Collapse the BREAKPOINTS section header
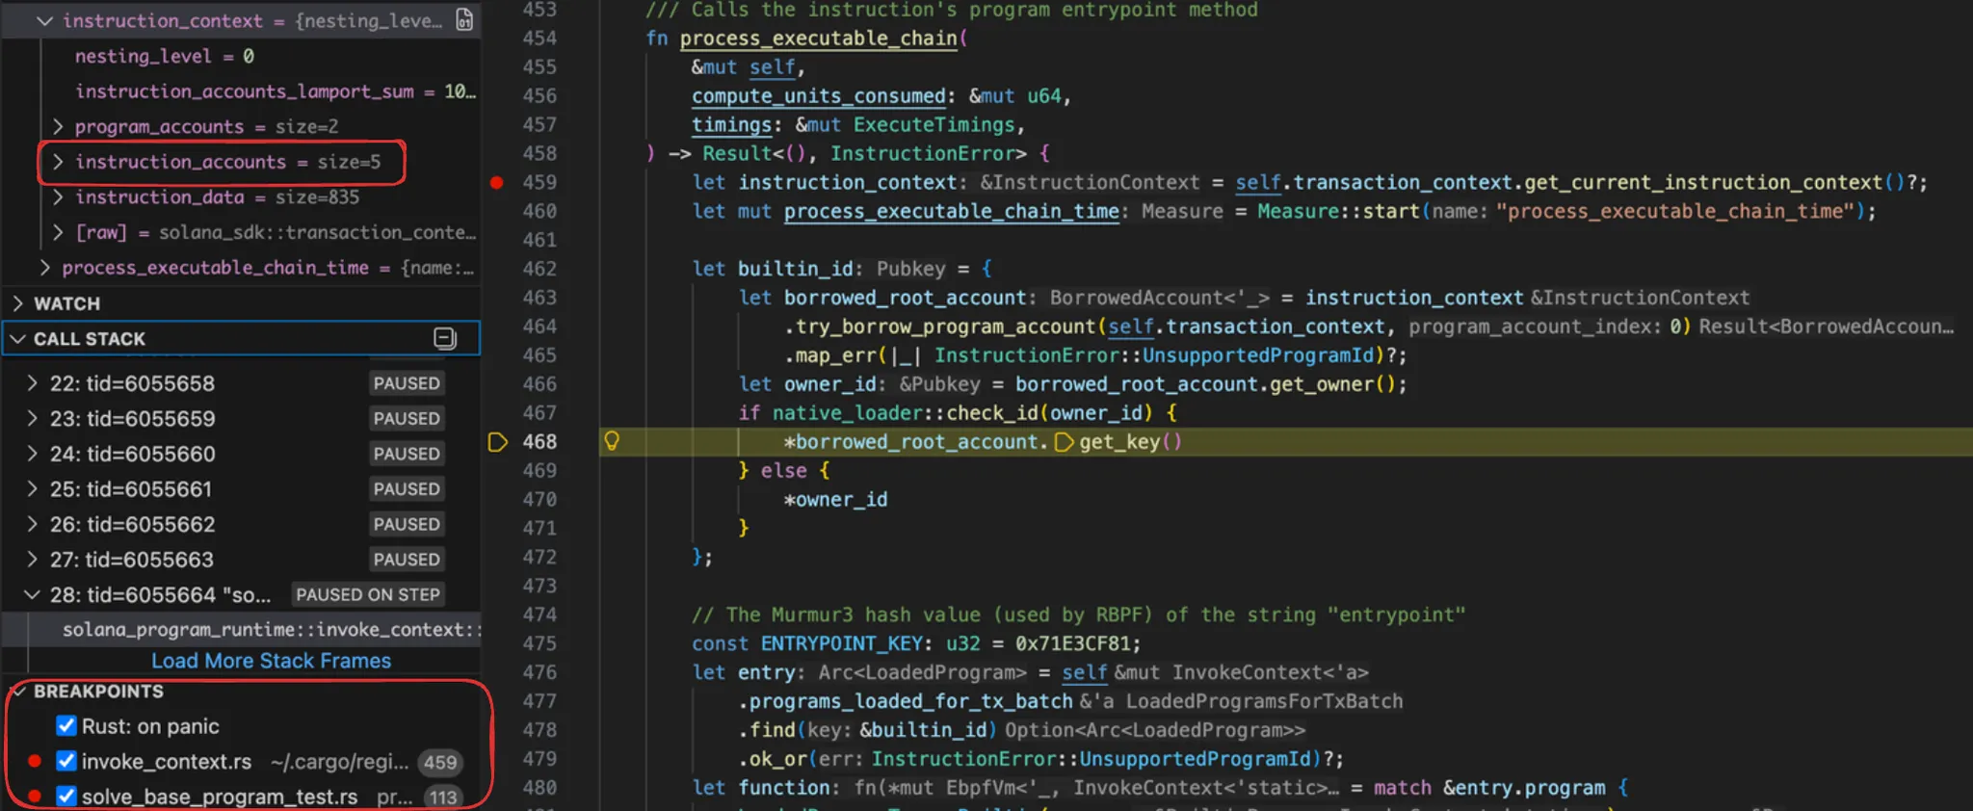The width and height of the screenshot is (1973, 811). tap(18, 692)
